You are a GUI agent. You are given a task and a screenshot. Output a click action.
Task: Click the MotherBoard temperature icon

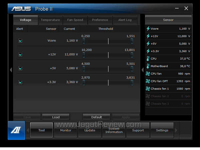(148, 66)
